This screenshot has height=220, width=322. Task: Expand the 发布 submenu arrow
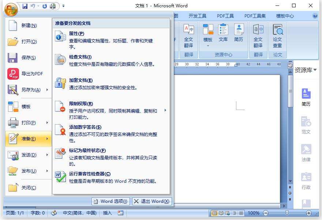(47, 171)
